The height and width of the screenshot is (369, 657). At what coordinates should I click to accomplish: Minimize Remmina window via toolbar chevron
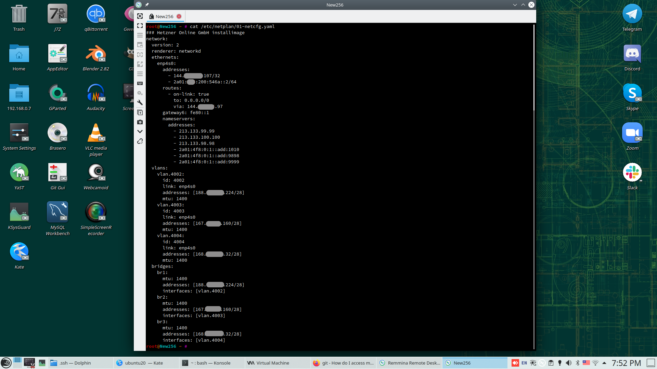140,132
